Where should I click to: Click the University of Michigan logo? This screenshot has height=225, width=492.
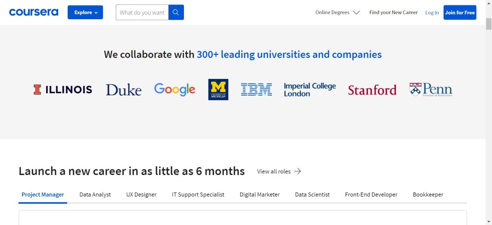[x=218, y=89]
